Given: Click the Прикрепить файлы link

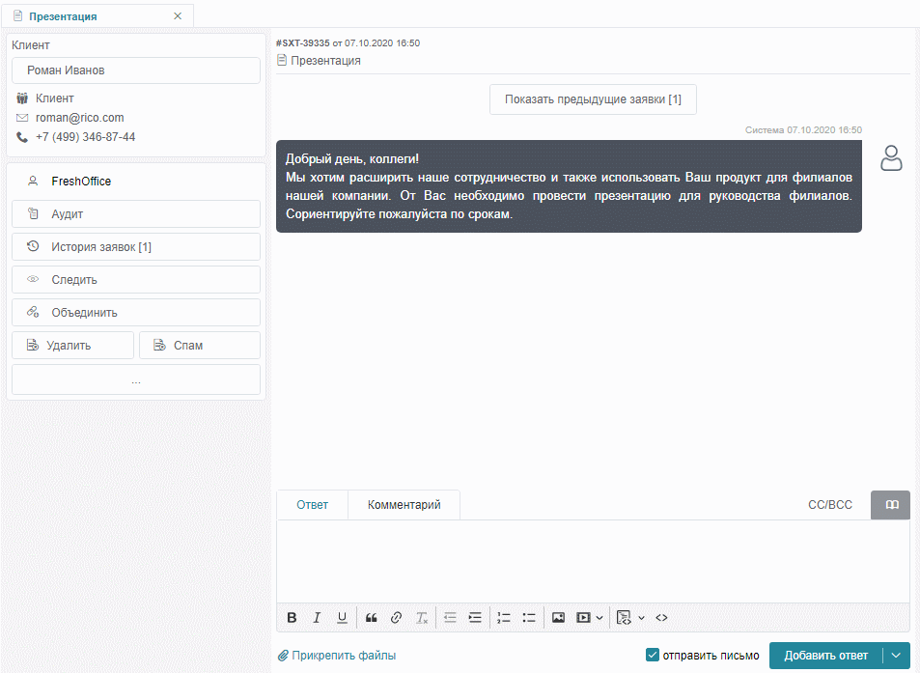Looking at the screenshot, I should click(x=344, y=655).
